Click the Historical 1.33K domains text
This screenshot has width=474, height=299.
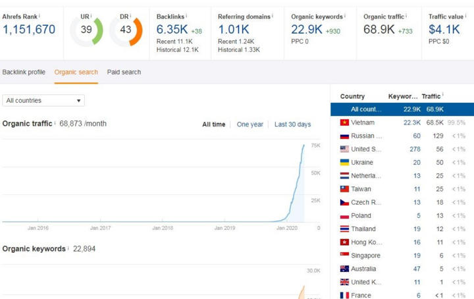pyautogui.click(x=239, y=49)
